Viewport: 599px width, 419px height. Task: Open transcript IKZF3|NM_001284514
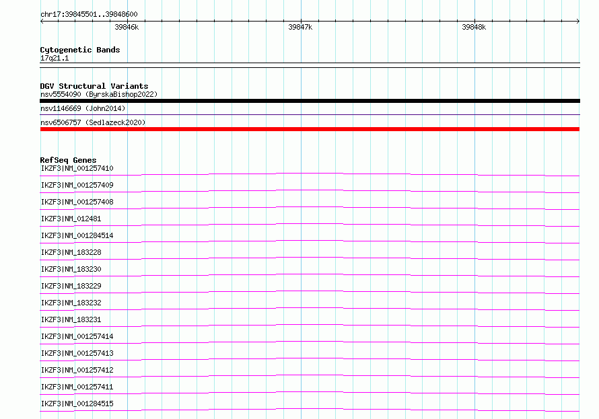point(77,235)
